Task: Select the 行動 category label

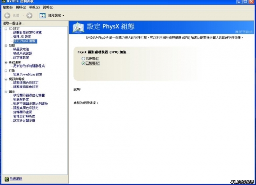Action: [12, 71]
